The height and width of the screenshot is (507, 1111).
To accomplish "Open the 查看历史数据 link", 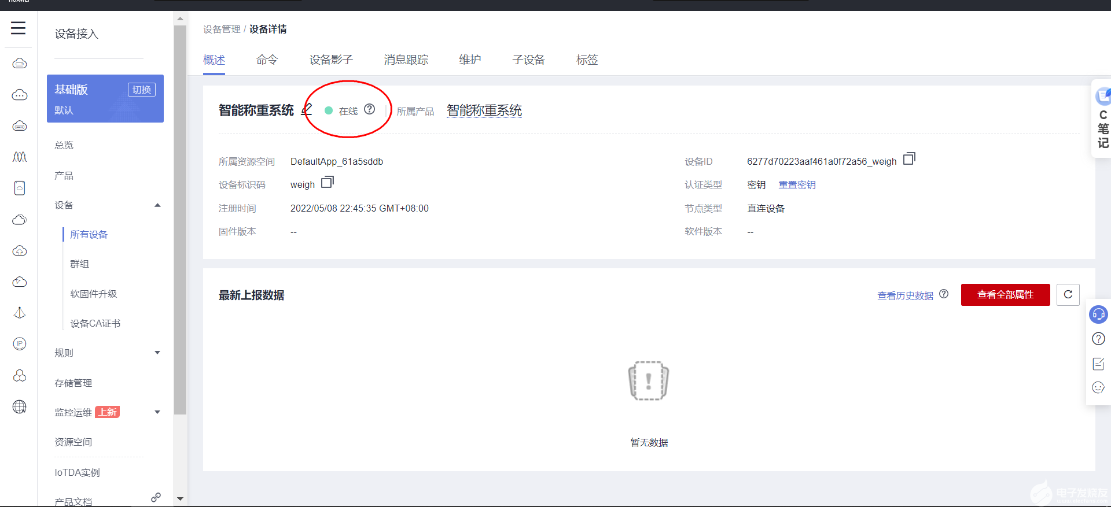I will pos(906,295).
